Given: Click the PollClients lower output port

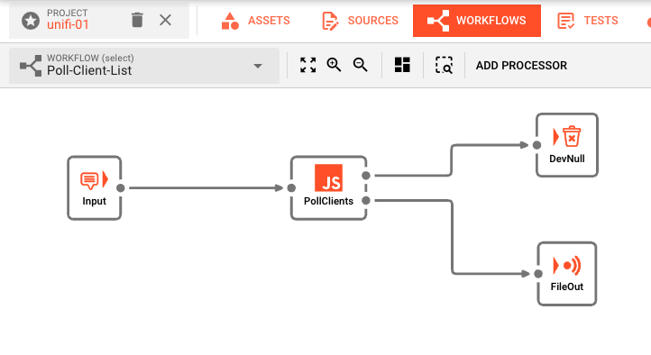Looking at the screenshot, I should coord(366,201).
